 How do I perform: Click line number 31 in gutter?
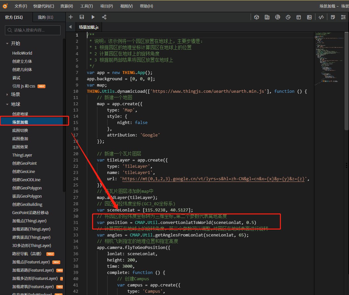pos(76,222)
